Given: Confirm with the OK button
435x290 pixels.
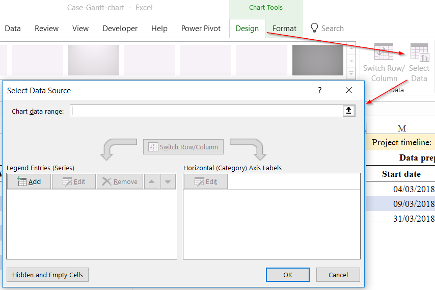Looking at the screenshot, I should coord(288,275).
